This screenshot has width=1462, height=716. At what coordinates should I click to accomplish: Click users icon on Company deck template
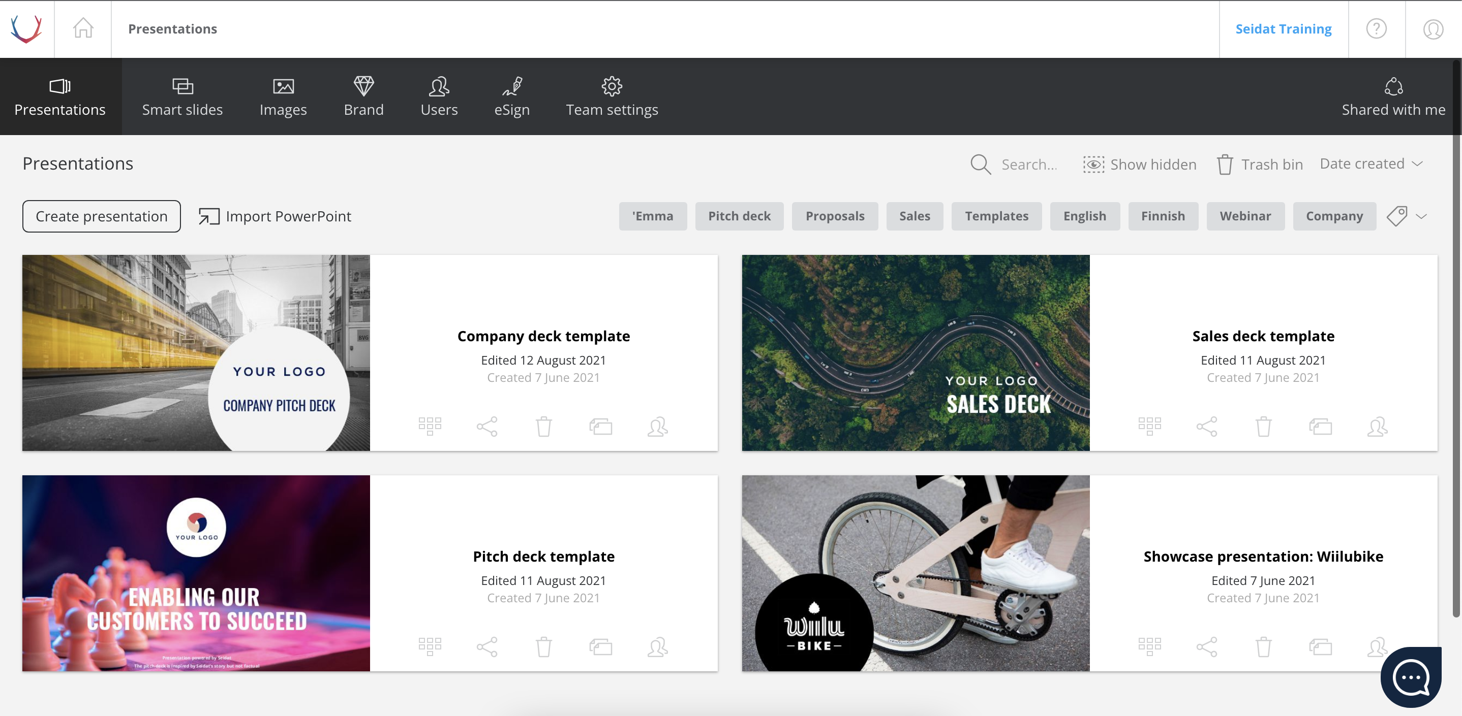(658, 427)
